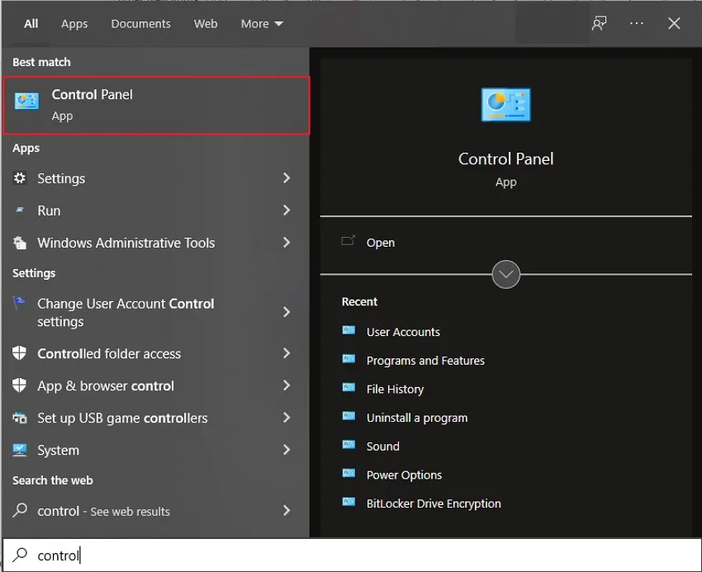
Task: Select the Sound speaker icon under Recent
Action: (349, 446)
